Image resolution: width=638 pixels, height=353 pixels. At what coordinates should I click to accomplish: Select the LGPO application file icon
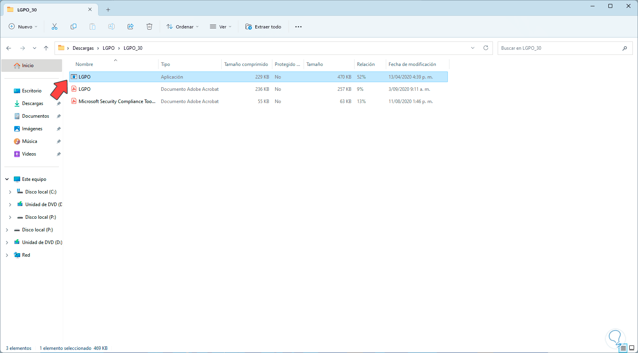74,77
